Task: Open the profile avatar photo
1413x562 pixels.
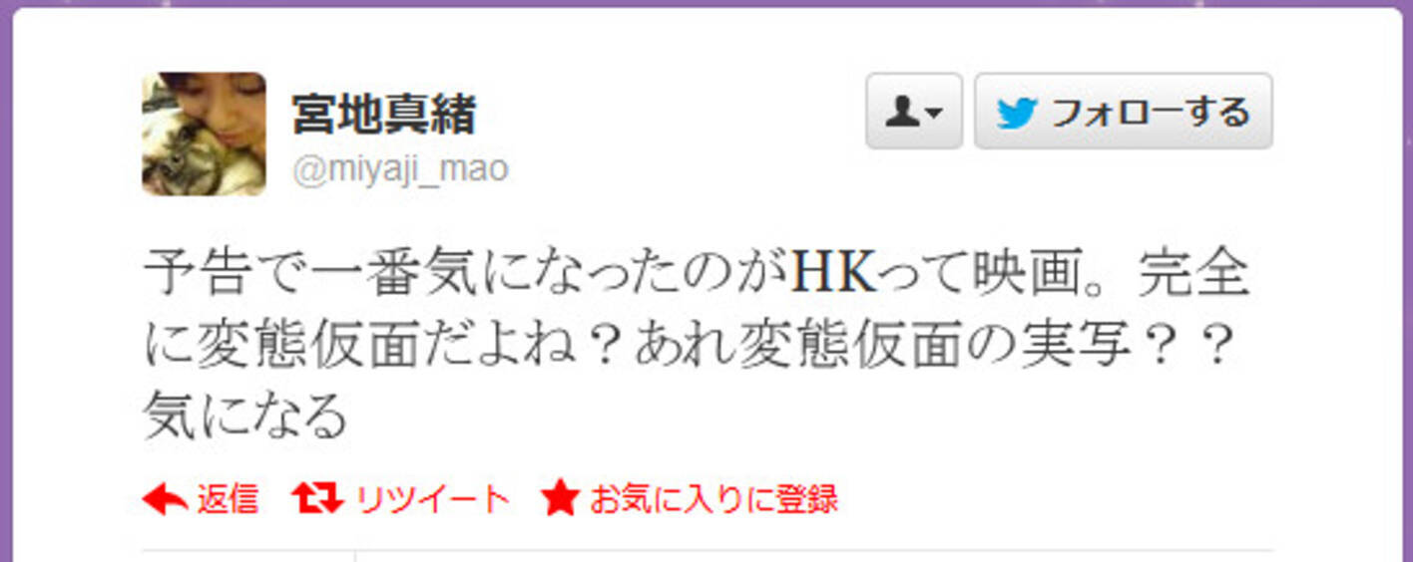Action: 204,134
